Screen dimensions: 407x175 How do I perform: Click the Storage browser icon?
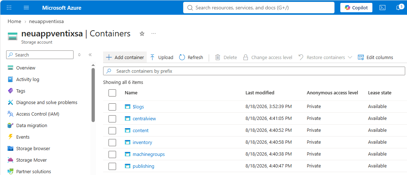coord(10,149)
